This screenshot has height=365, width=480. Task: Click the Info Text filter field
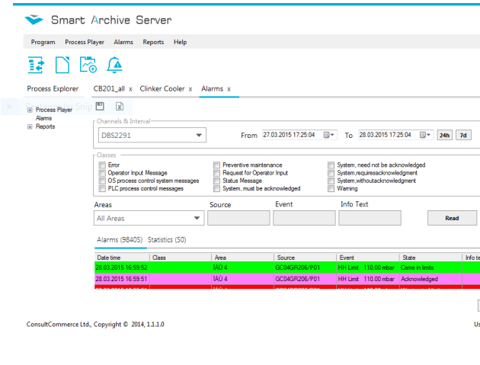(370, 218)
